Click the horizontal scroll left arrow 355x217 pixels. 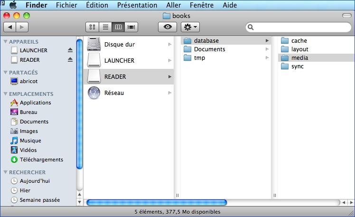344,202
